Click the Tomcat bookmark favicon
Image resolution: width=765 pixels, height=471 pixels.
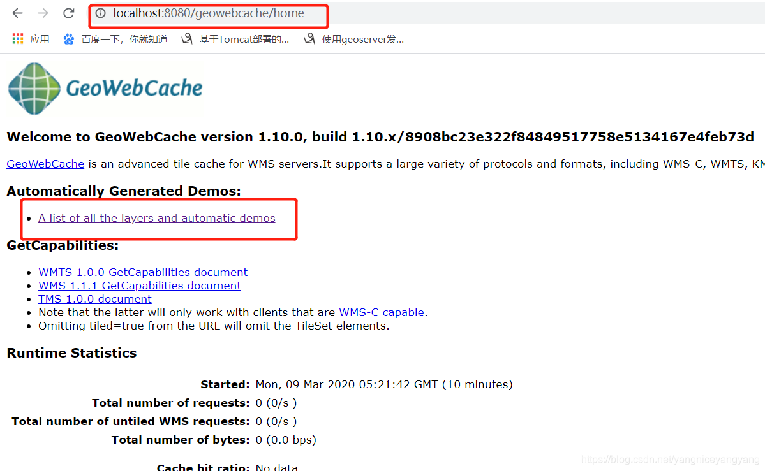186,38
